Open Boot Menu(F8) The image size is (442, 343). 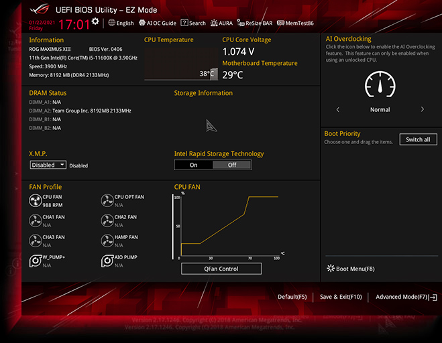click(x=351, y=269)
